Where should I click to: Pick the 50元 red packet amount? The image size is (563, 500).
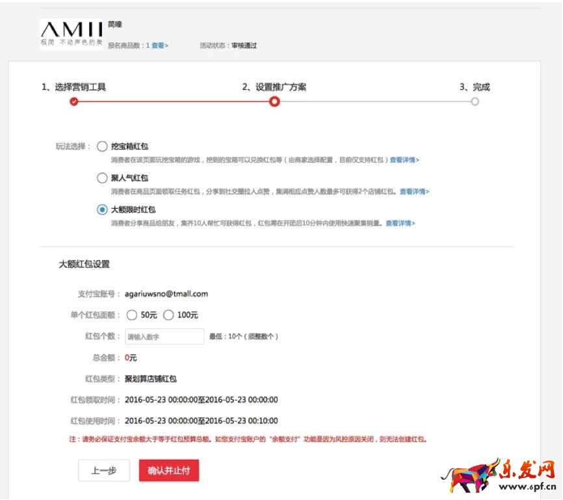(x=132, y=315)
